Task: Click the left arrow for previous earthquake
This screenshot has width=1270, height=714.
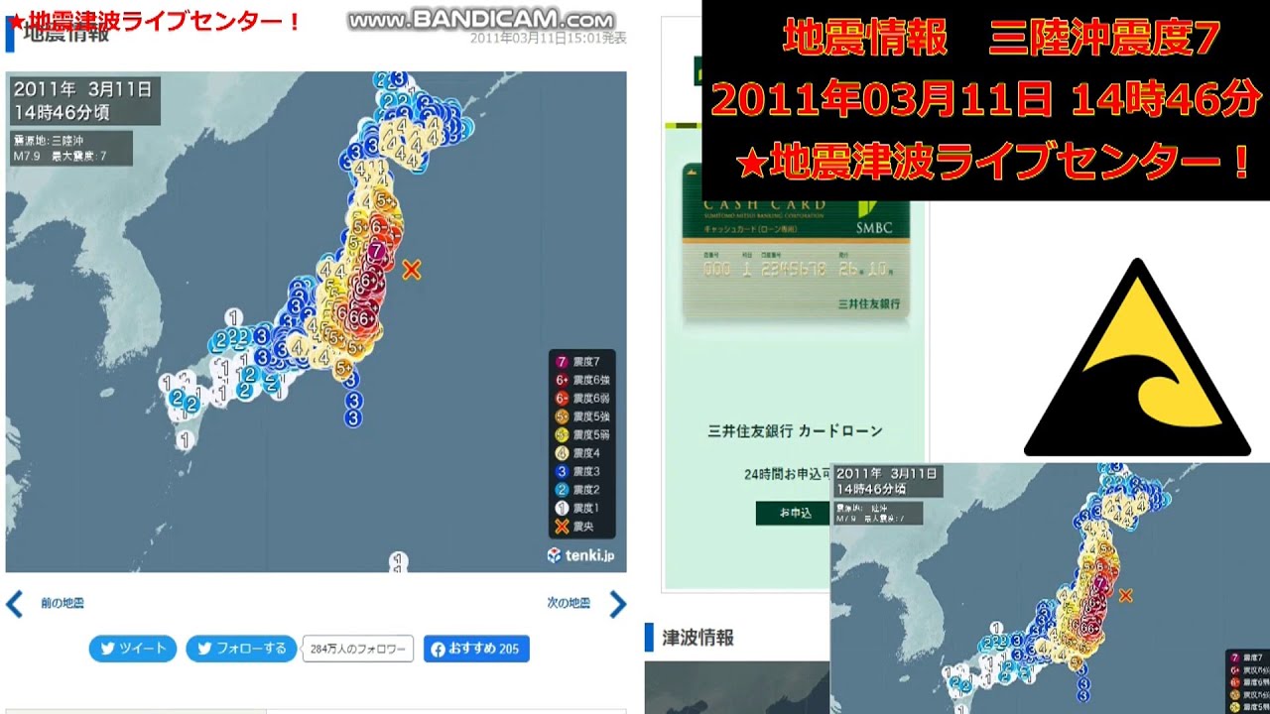Action: tap(15, 603)
